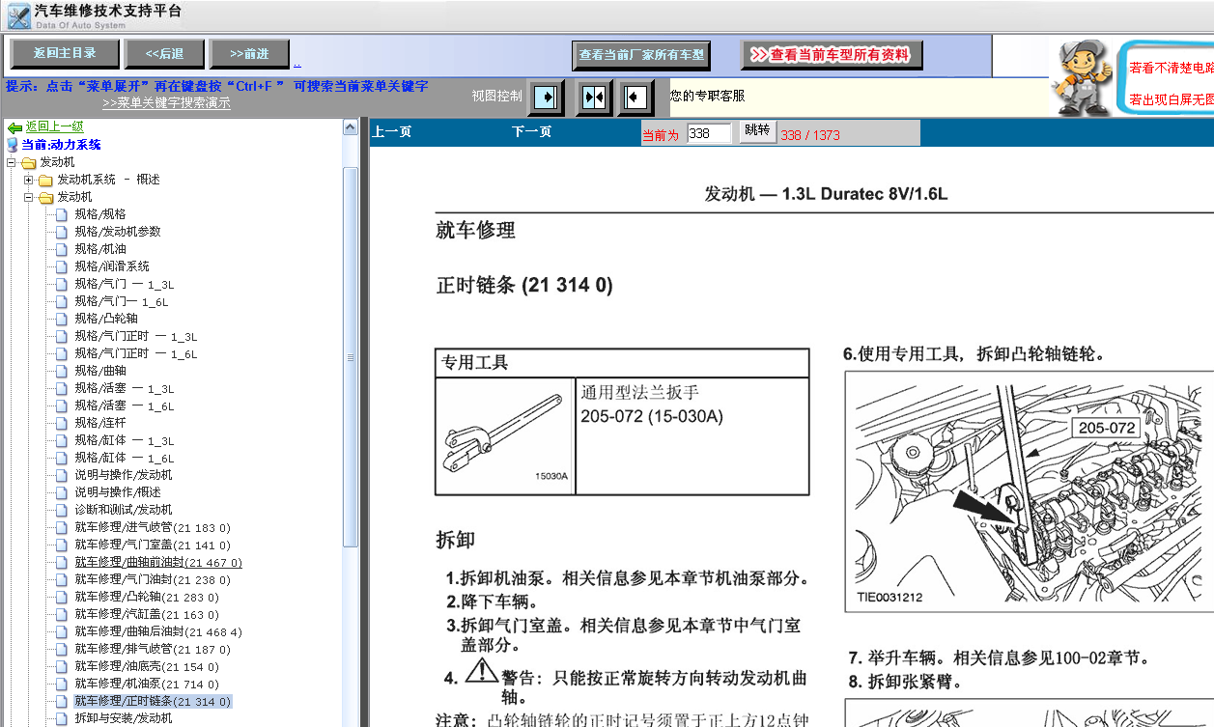The width and height of the screenshot is (1214, 727).
Task: Open 就车修理/曲轴后油封(21 468 4)
Action: click(158, 631)
